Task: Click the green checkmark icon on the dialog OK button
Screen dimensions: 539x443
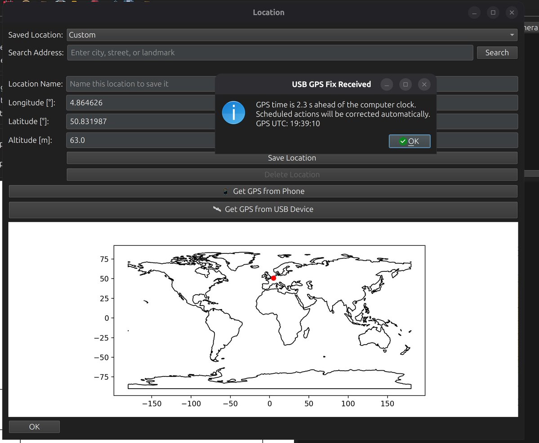Action: [x=403, y=141]
